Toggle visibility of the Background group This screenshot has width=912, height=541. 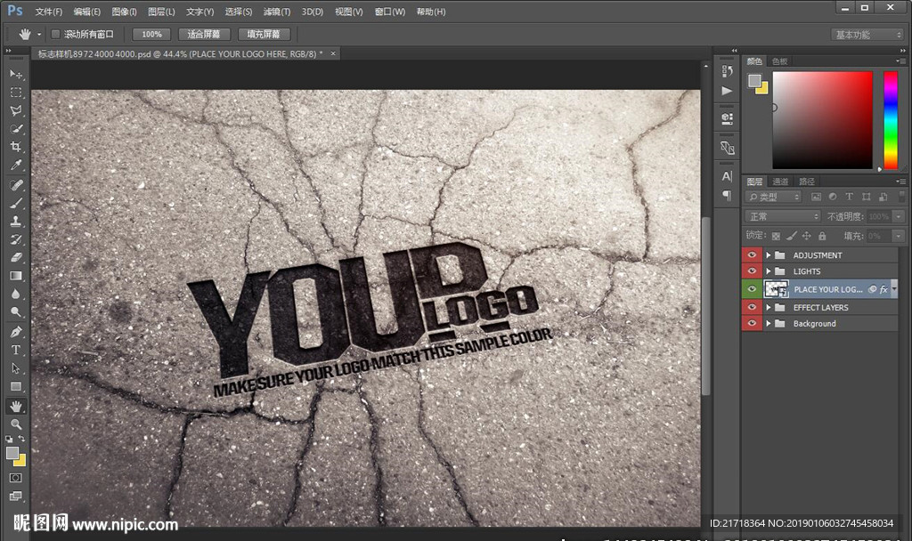pyautogui.click(x=752, y=324)
